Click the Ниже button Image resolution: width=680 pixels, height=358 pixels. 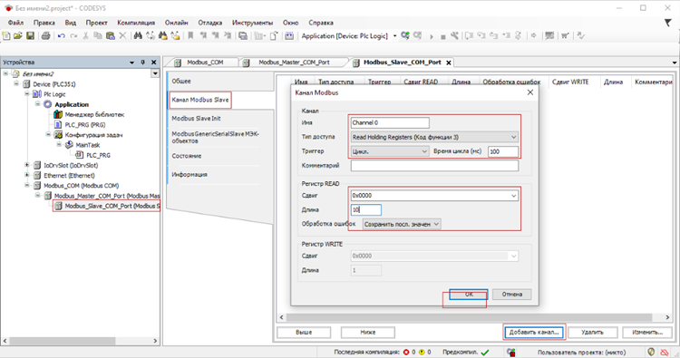point(368,333)
